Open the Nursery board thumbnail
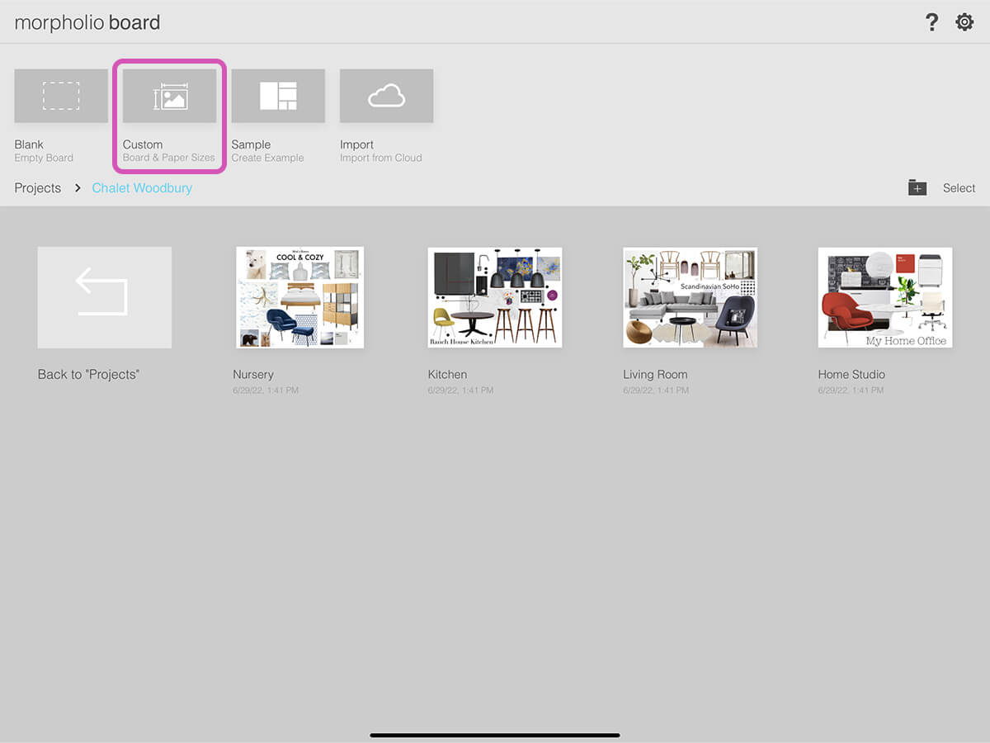The width and height of the screenshot is (990, 743). point(299,297)
